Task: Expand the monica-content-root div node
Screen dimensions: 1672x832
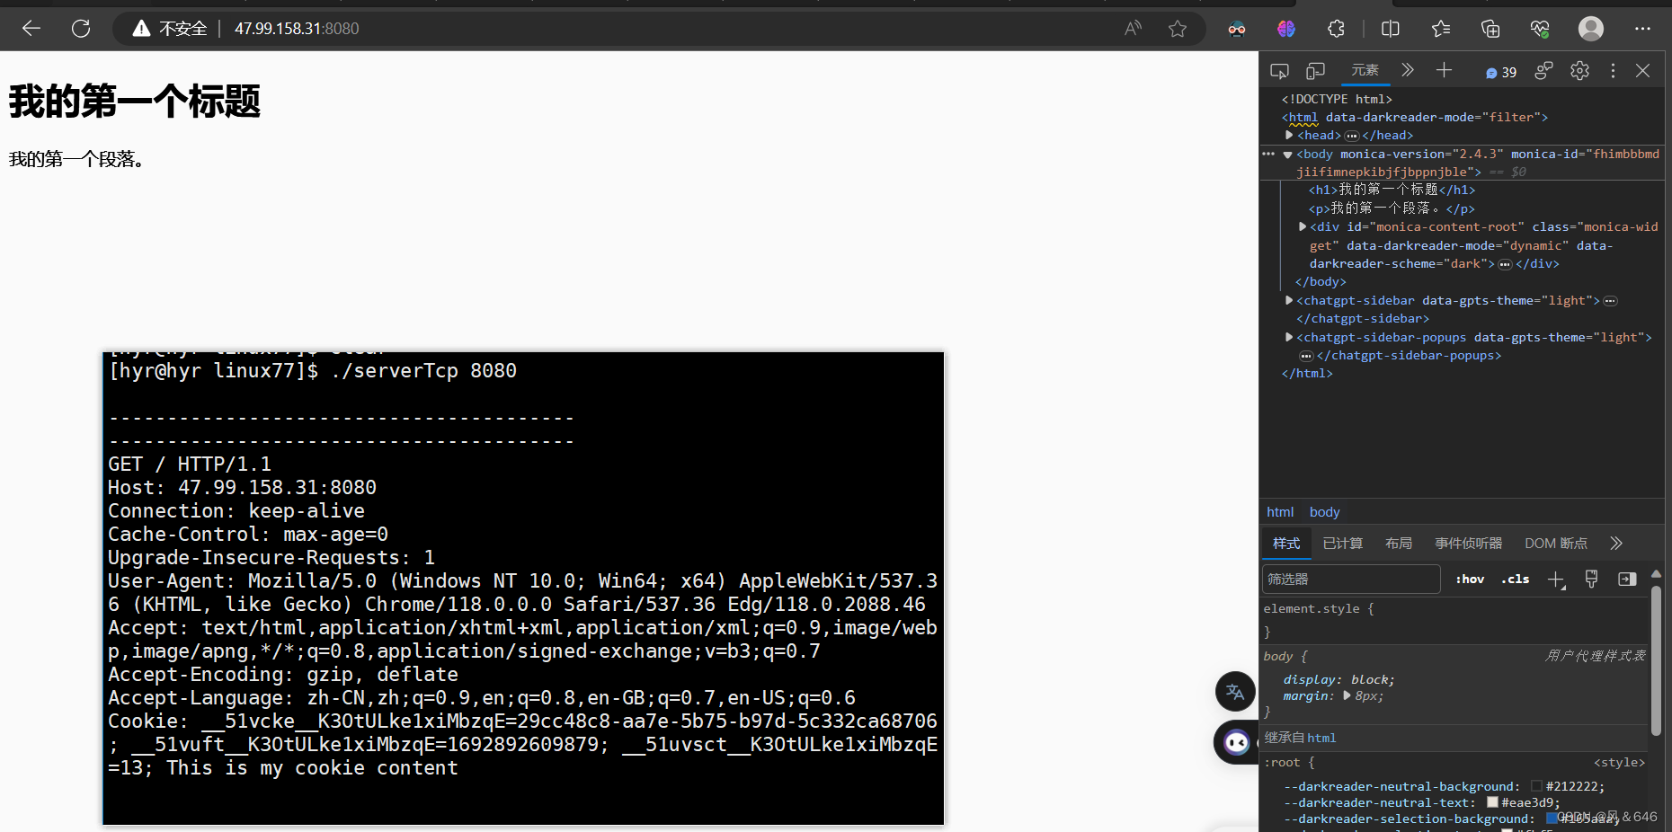Action: pyautogui.click(x=1303, y=226)
